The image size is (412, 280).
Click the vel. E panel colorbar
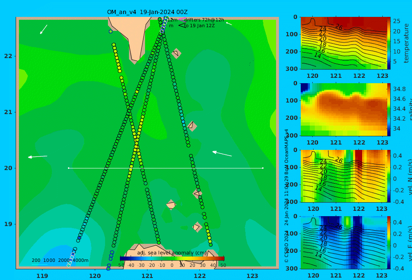pyautogui.click(x=389, y=243)
